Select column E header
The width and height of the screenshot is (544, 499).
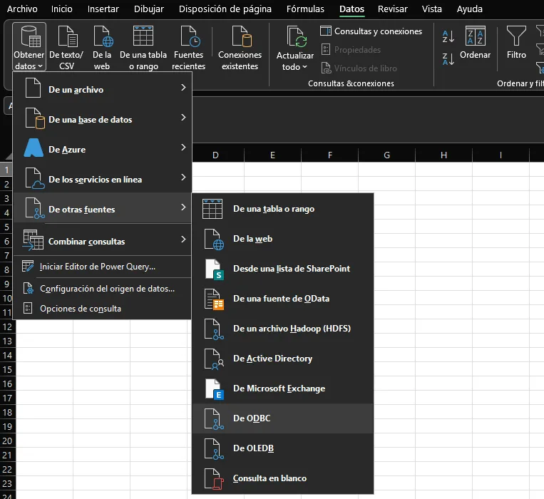coord(272,155)
